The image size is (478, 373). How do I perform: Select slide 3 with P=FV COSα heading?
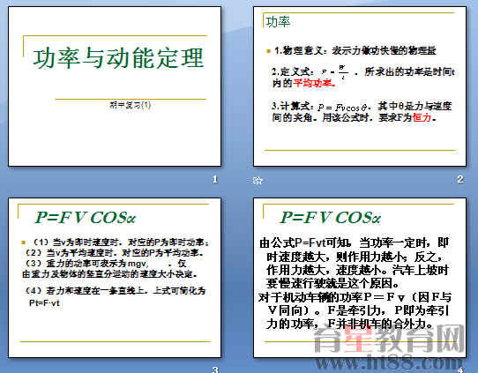[x=115, y=278]
